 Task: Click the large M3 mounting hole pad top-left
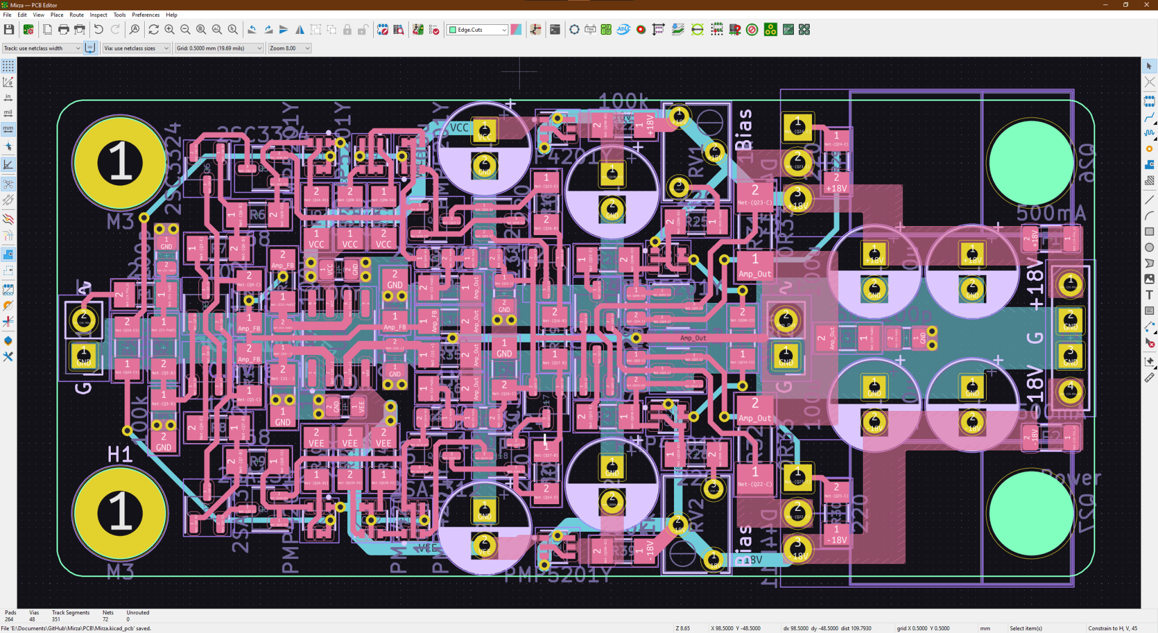click(x=120, y=163)
